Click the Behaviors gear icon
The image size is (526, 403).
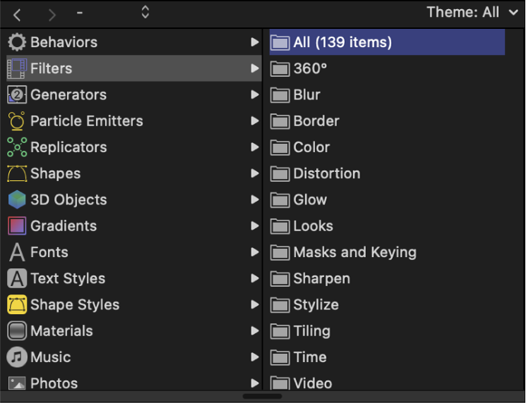(17, 42)
